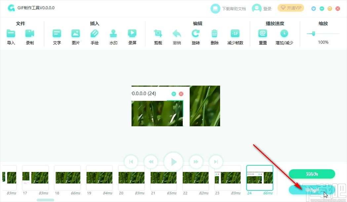Reduce frame count with the 减少帧数 icon
Image resolution: width=347 pixels, height=202 pixels.
[235, 33]
